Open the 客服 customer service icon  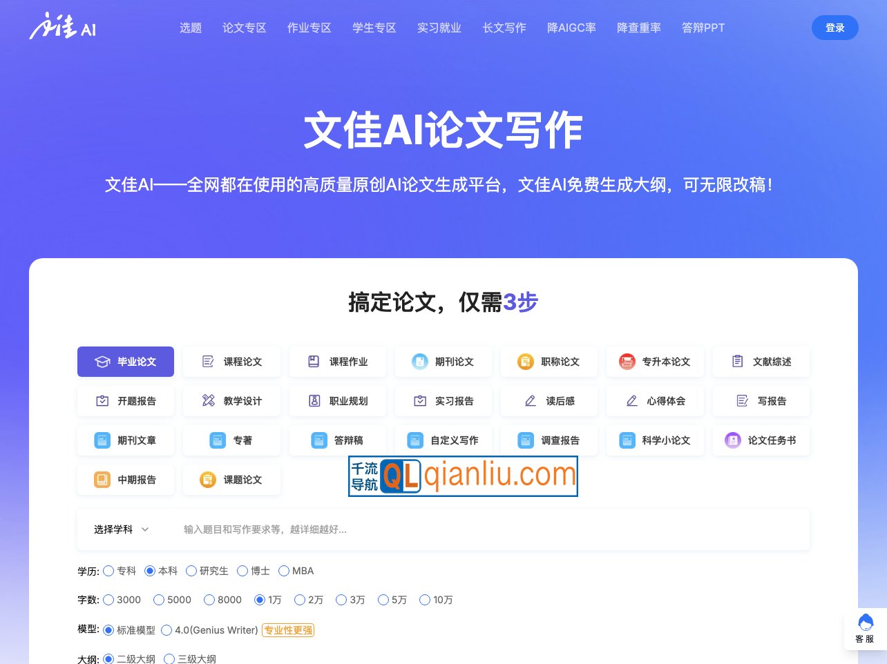coord(865,623)
